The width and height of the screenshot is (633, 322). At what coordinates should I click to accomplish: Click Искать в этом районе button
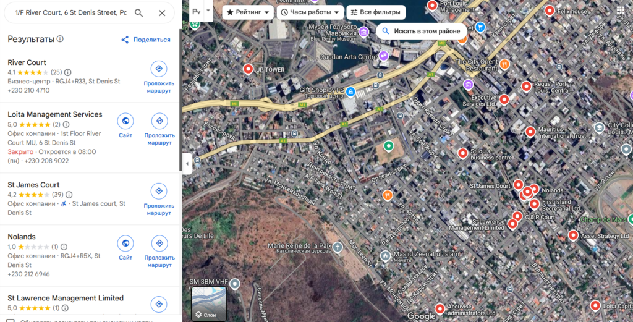click(421, 31)
